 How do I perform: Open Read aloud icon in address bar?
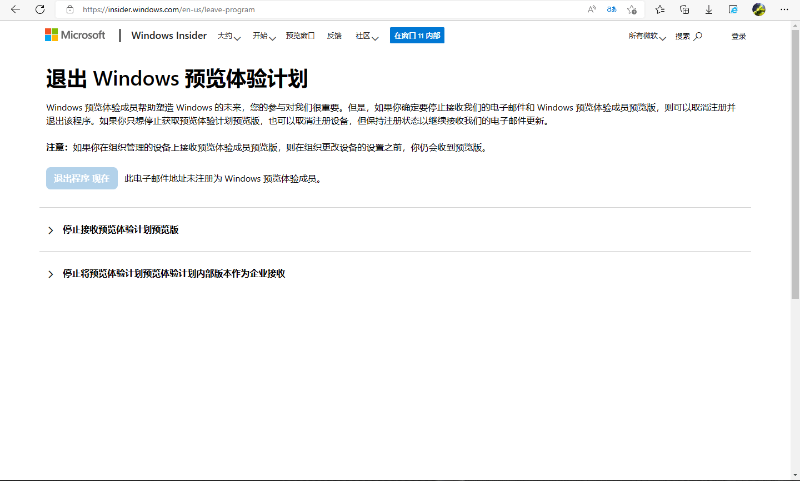pos(592,9)
